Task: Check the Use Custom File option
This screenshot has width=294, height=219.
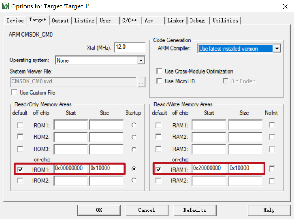Action: pos(14,92)
